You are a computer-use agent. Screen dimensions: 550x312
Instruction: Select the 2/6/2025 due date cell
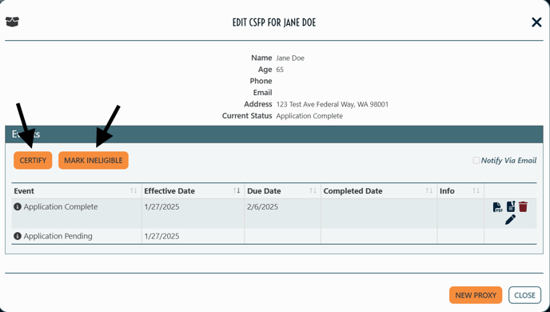pos(283,214)
